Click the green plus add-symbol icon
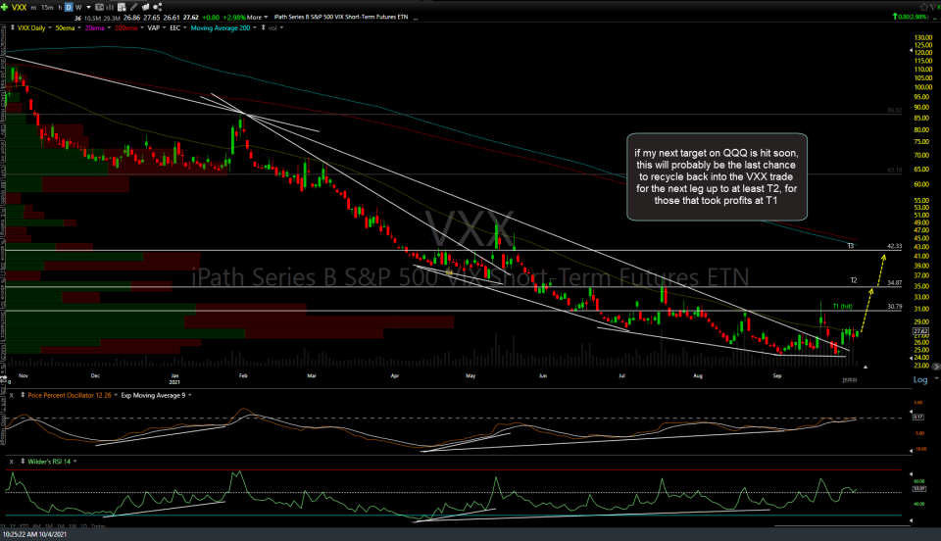Screen dimensions: 941x541 (6, 6)
